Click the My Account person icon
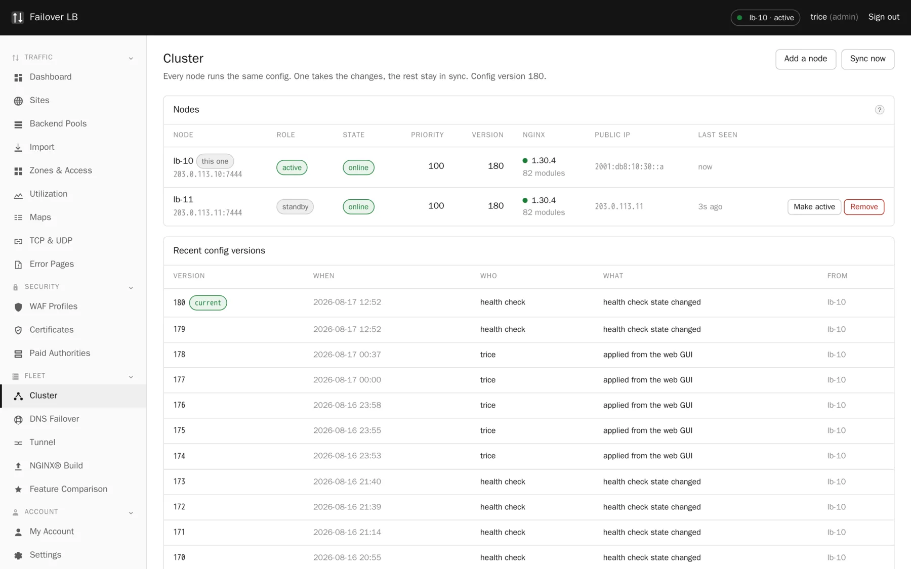The height and width of the screenshot is (569, 911). (x=18, y=532)
